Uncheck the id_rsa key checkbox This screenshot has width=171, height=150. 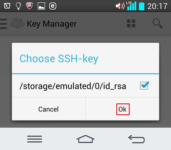click(144, 86)
